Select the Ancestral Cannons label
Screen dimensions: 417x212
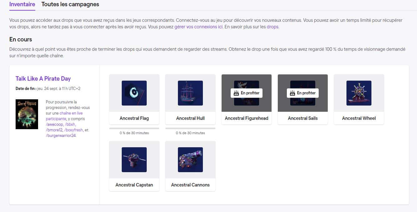tap(190, 185)
